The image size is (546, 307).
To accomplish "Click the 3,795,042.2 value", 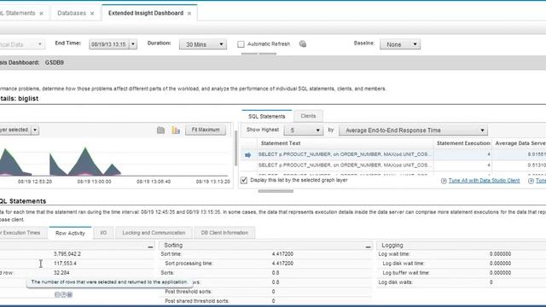I will pos(67,254).
